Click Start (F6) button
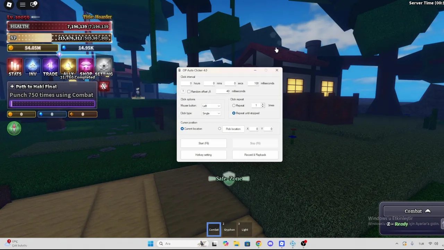 (x=204, y=143)
